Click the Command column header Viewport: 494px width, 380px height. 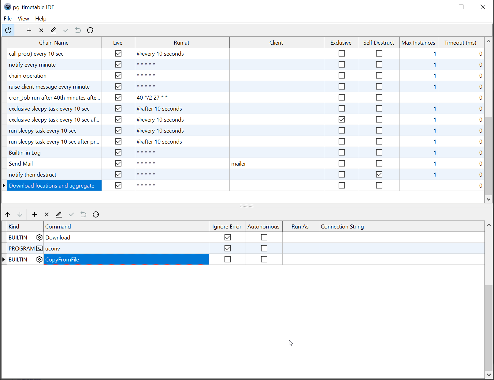point(126,227)
